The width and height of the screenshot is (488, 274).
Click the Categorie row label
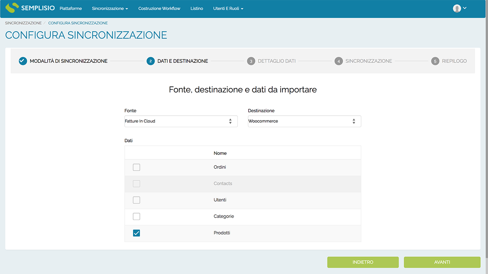click(224, 216)
